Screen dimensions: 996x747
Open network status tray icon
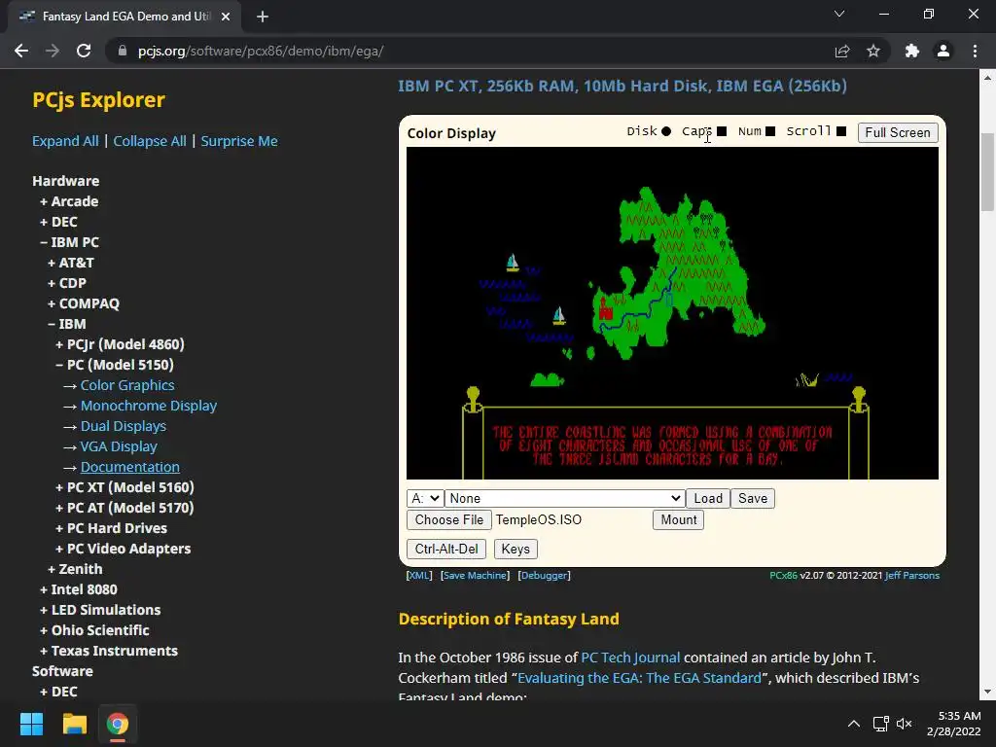coord(880,724)
